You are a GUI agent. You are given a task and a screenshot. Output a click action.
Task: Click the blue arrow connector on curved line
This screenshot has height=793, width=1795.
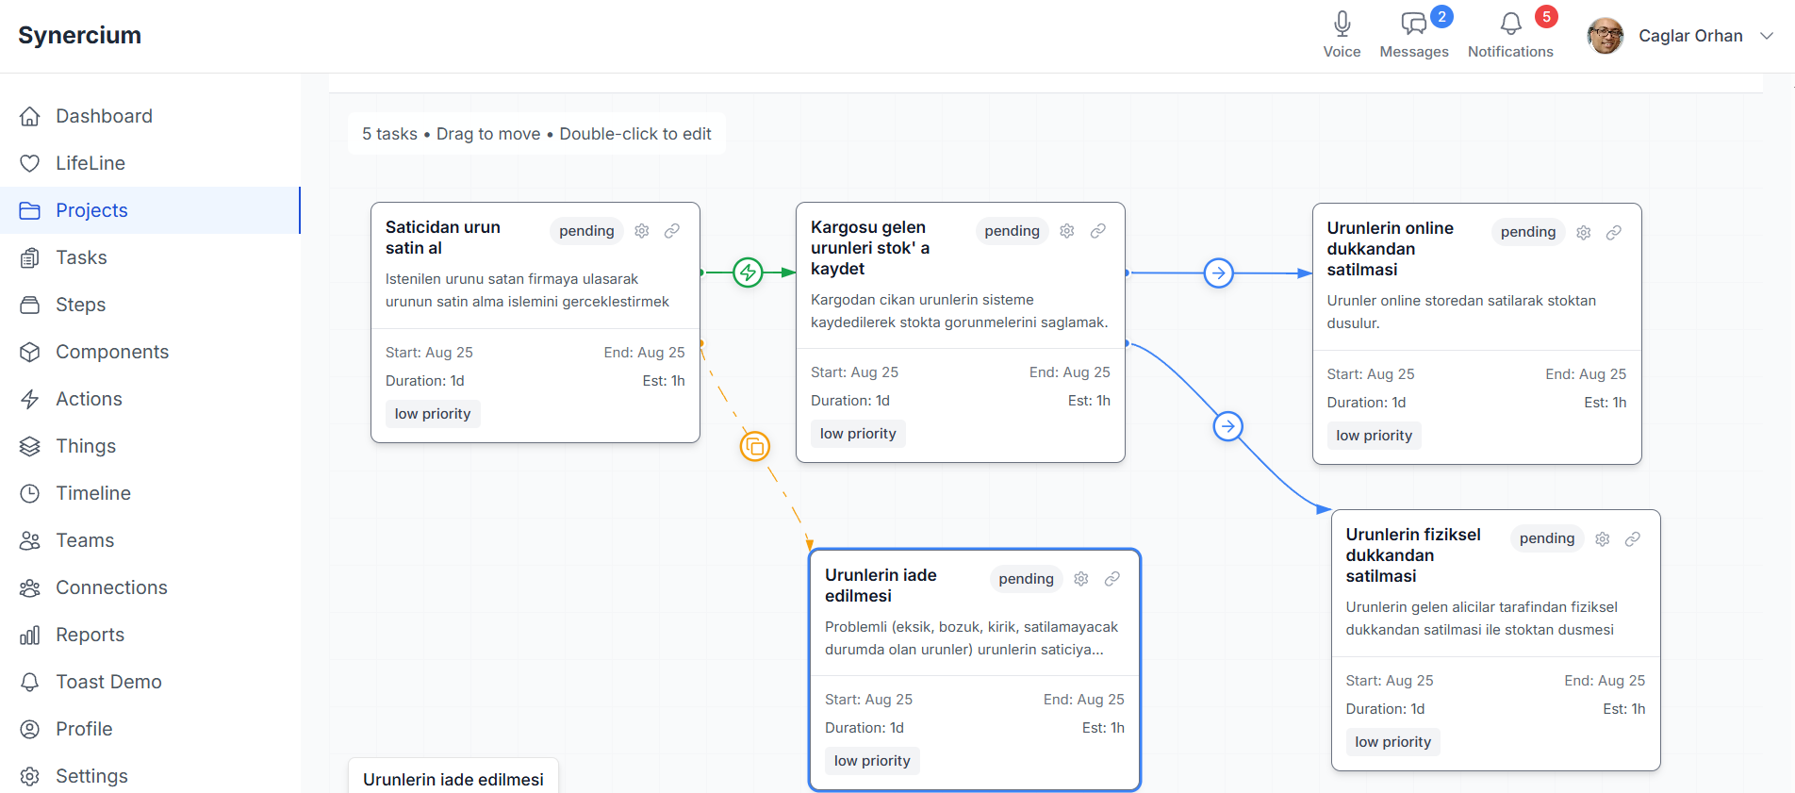tap(1227, 426)
